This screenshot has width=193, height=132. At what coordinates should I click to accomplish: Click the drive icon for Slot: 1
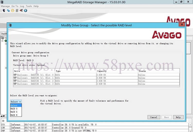(x=15, y=78)
